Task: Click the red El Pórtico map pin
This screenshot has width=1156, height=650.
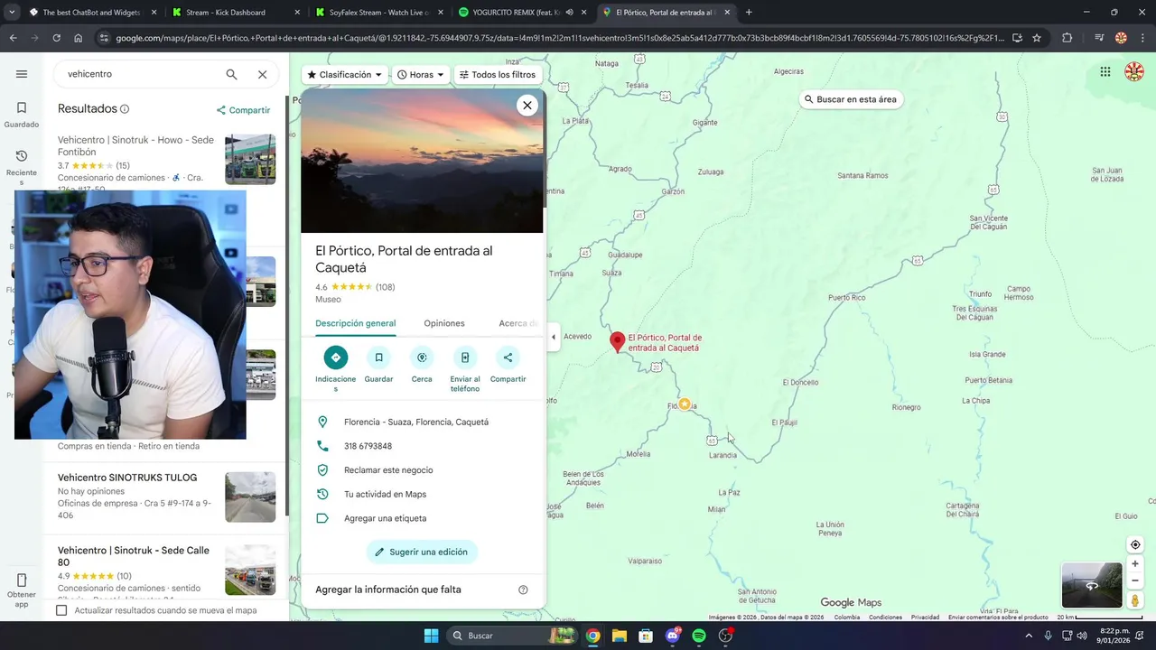Action: pyautogui.click(x=618, y=342)
